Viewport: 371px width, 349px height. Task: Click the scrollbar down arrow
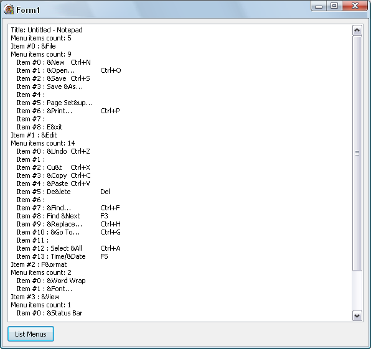[357, 315]
